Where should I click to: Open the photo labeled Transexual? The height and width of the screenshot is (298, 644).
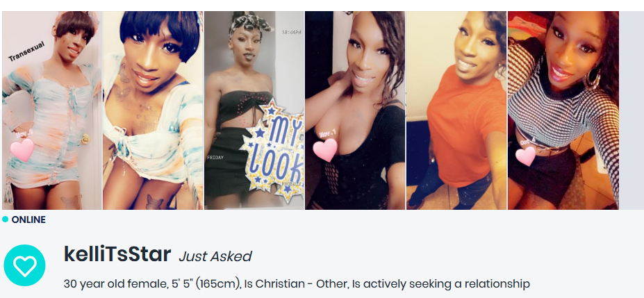click(x=51, y=110)
